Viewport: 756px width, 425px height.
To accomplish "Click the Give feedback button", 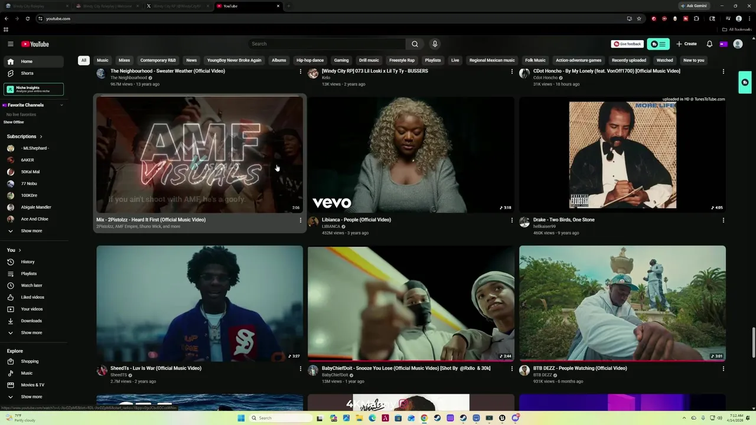I will click(627, 44).
